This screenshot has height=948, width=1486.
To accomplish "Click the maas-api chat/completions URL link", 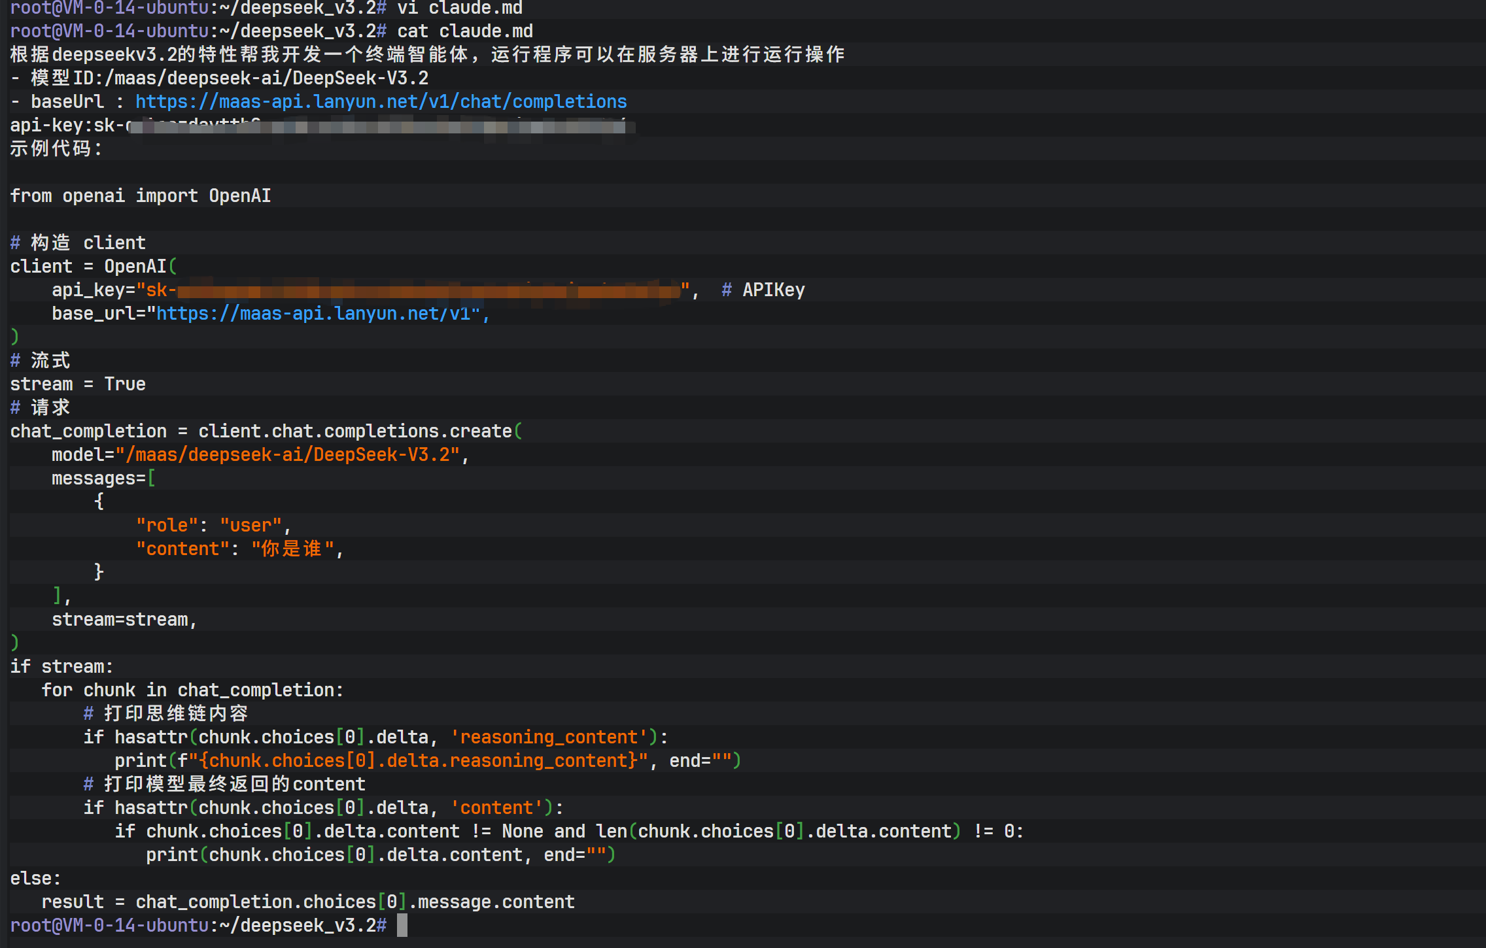I will pyautogui.click(x=381, y=102).
